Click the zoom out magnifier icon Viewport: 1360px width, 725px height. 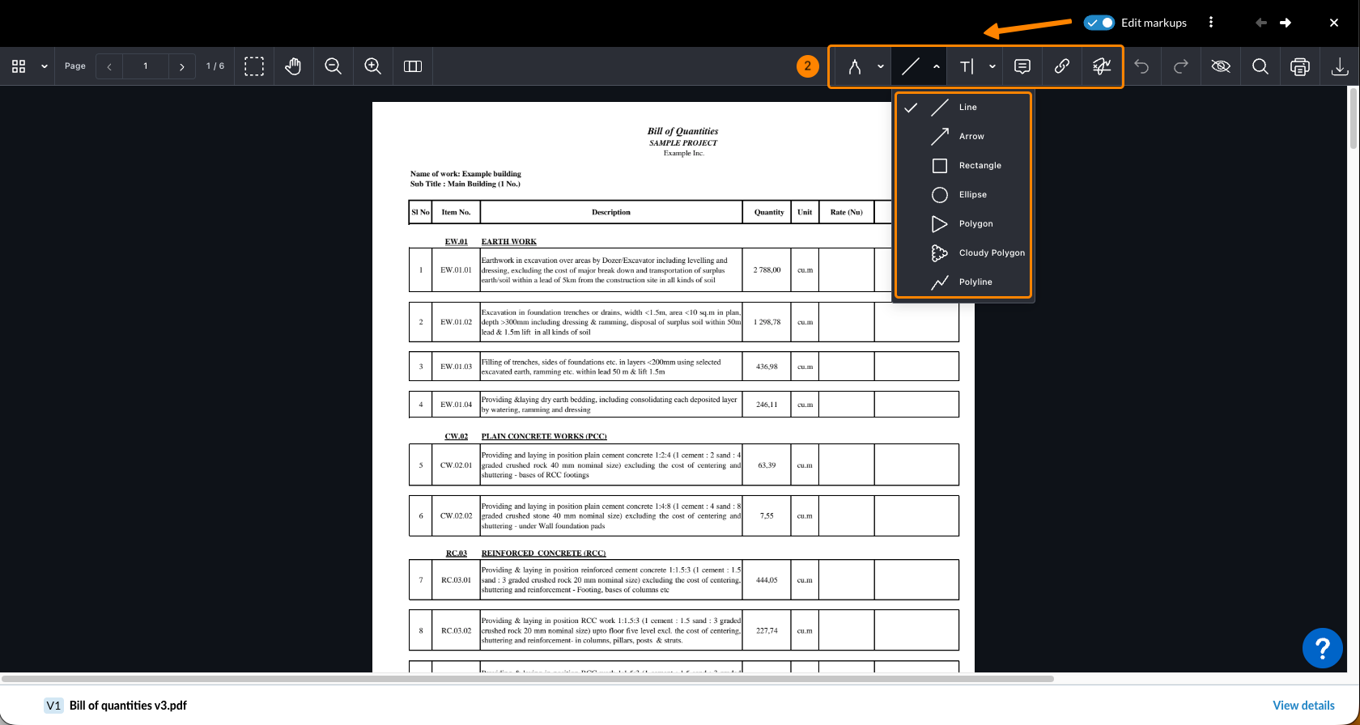click(x=333, y=66)
